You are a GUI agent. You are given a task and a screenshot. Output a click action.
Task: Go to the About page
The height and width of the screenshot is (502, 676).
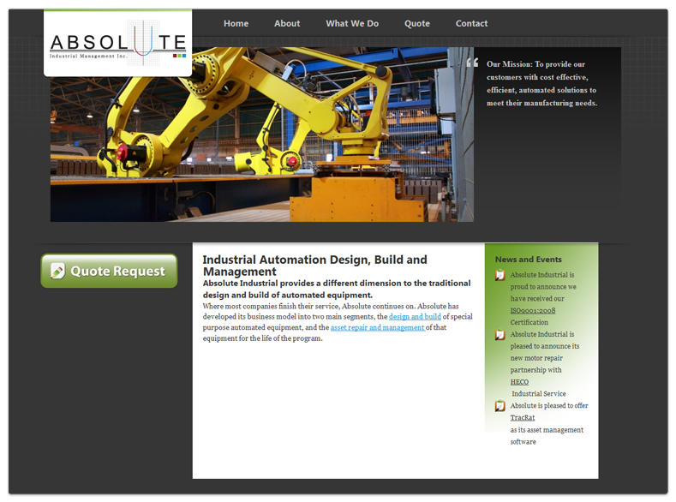(287, 24)
